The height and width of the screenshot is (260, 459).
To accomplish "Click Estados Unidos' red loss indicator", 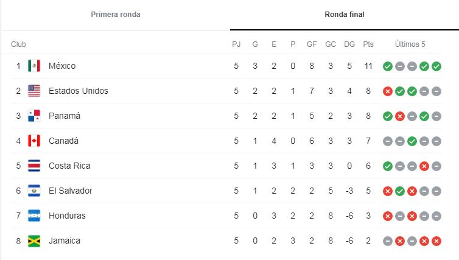I will pyautogui.click(x=388, y=91).
